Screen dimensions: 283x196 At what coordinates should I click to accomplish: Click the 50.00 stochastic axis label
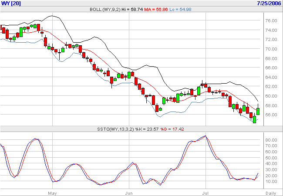tap(271, 158)
